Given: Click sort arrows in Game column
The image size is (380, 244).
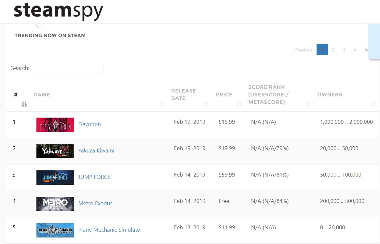Looking at the screenshot, I should [162, 104].
